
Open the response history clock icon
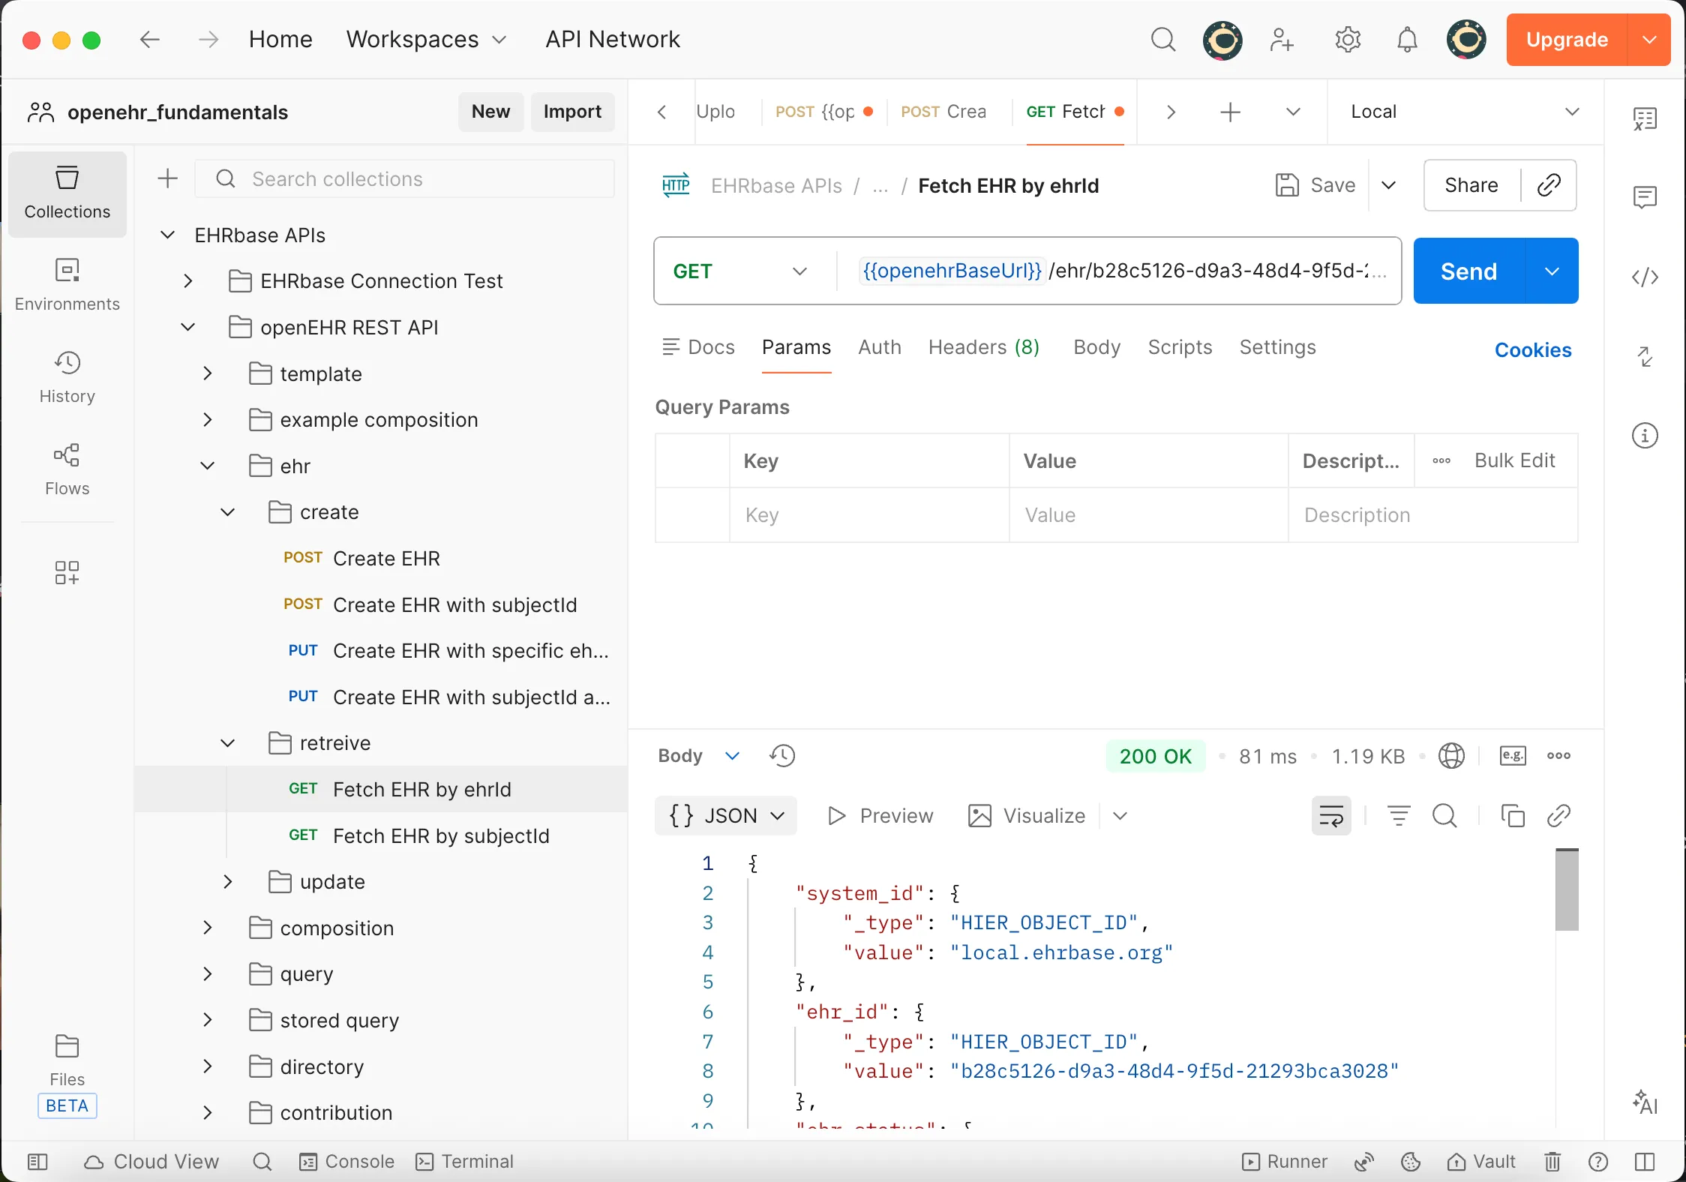click(x=781, y=755)
